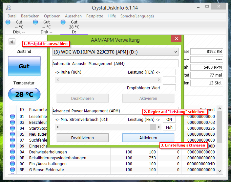
Task: Click the 5400 RPM rotation rate field
Action: click(207, 67)
